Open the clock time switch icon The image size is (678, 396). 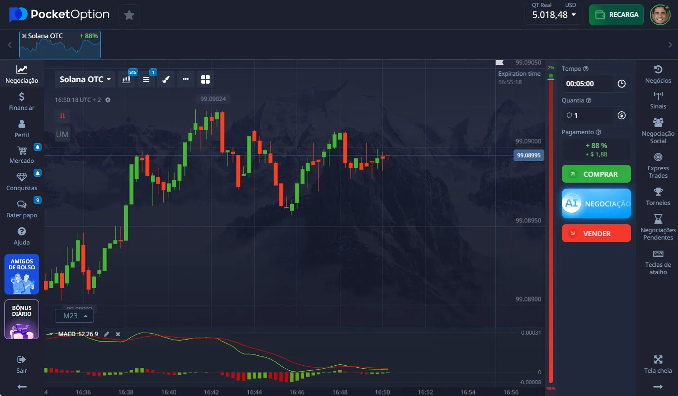click(622, 84)
